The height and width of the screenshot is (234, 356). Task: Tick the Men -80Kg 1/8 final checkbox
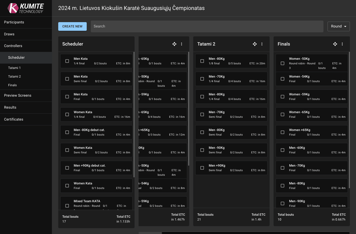click(202, 61)
